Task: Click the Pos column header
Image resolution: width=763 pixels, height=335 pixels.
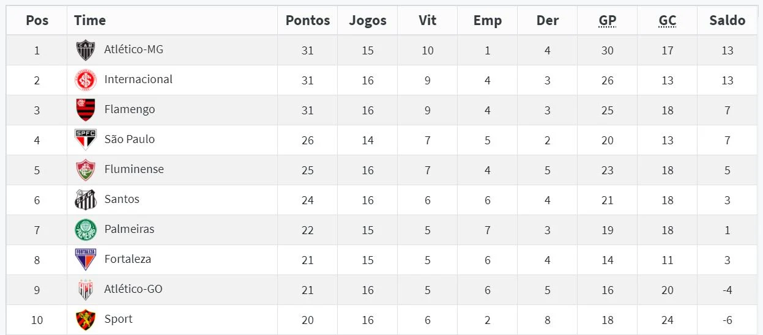Action: point(37,20)
